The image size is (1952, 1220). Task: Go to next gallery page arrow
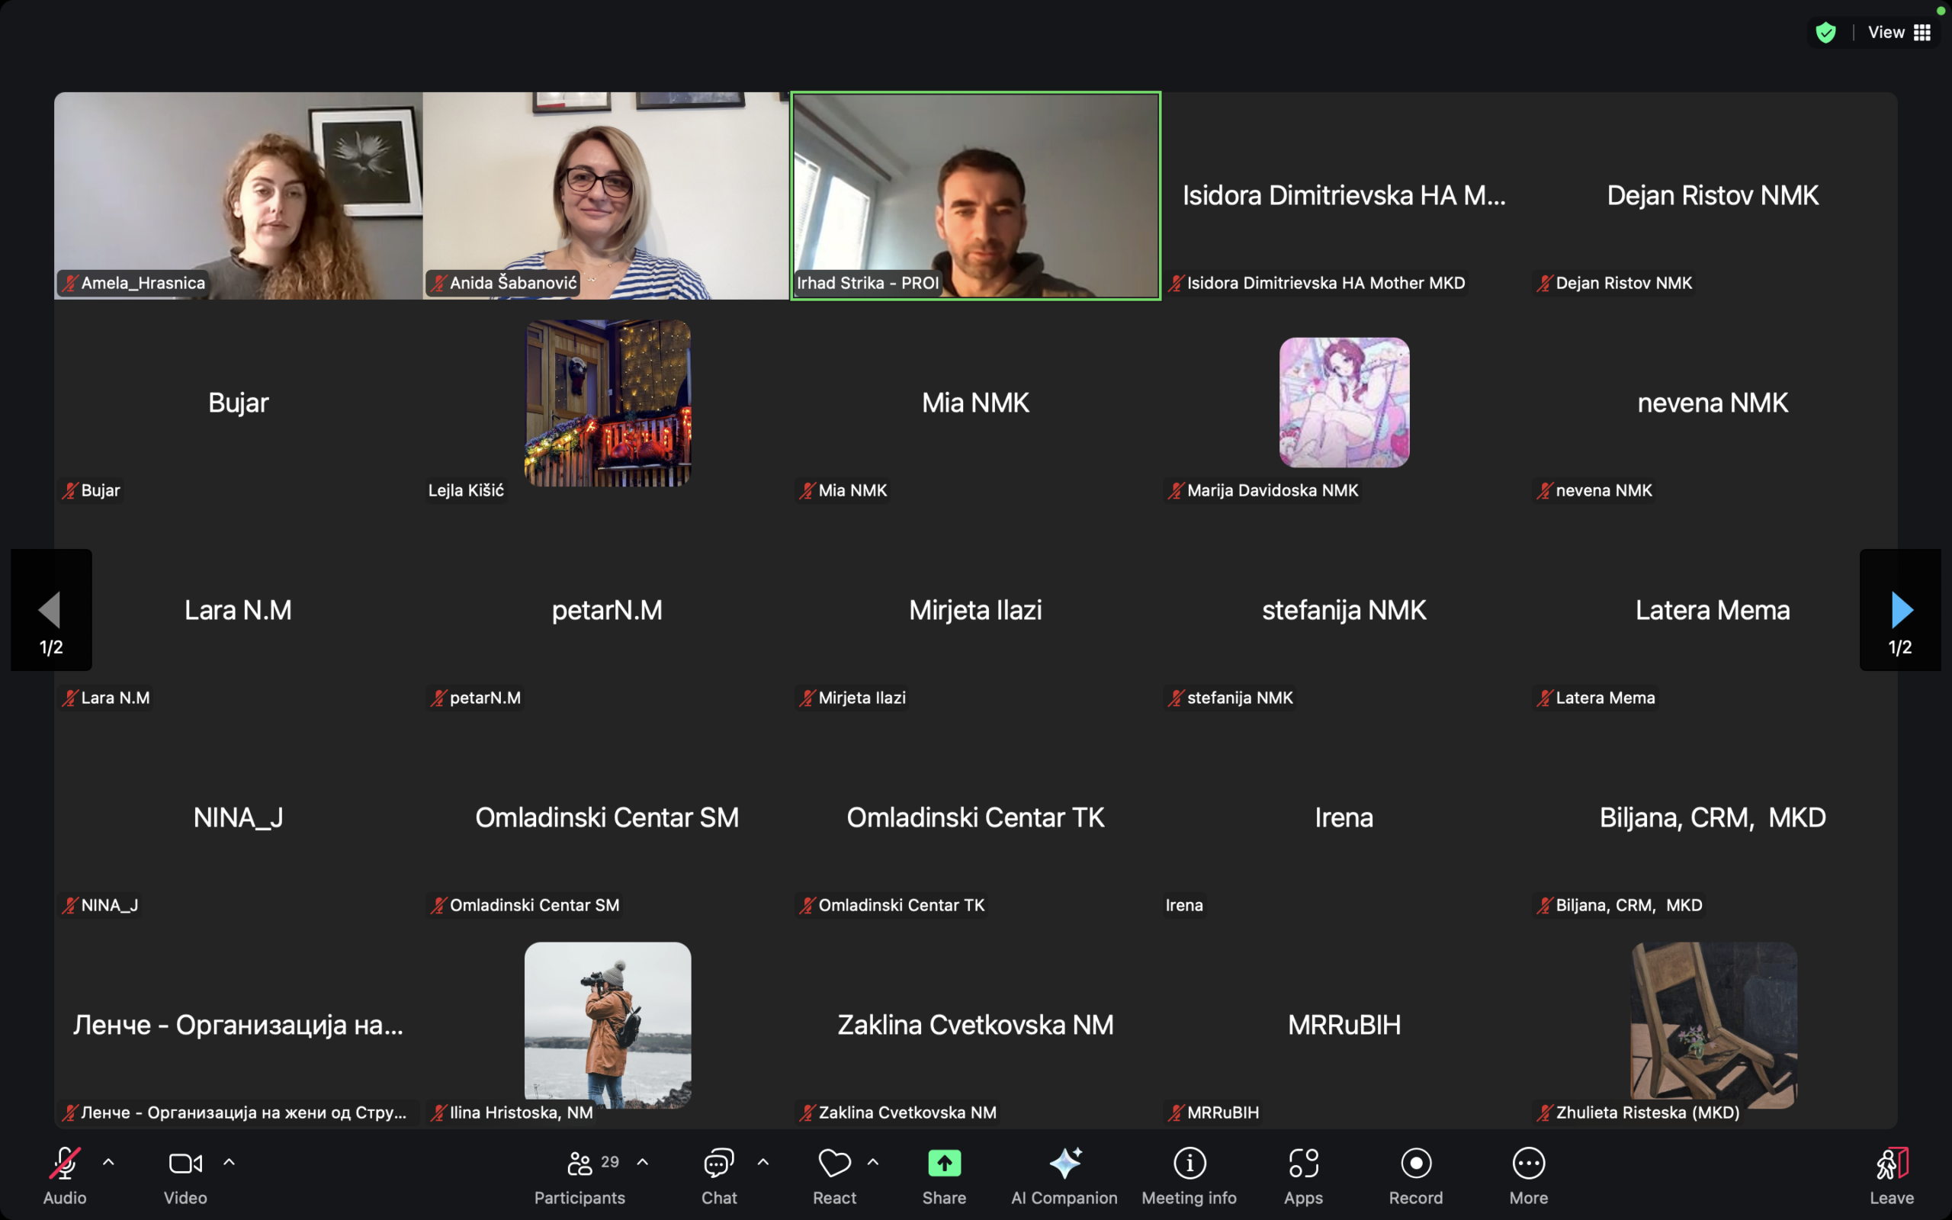(1899, 610)
